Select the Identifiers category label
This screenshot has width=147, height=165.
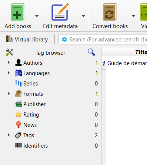point(36,146)
